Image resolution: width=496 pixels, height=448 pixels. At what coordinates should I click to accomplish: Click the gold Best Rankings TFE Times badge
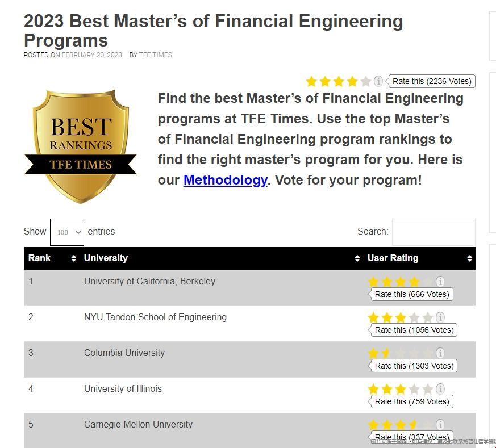[x=81, y=146]
